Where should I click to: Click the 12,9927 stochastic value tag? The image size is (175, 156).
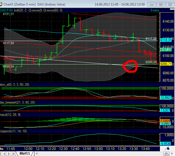pos(166,98)
